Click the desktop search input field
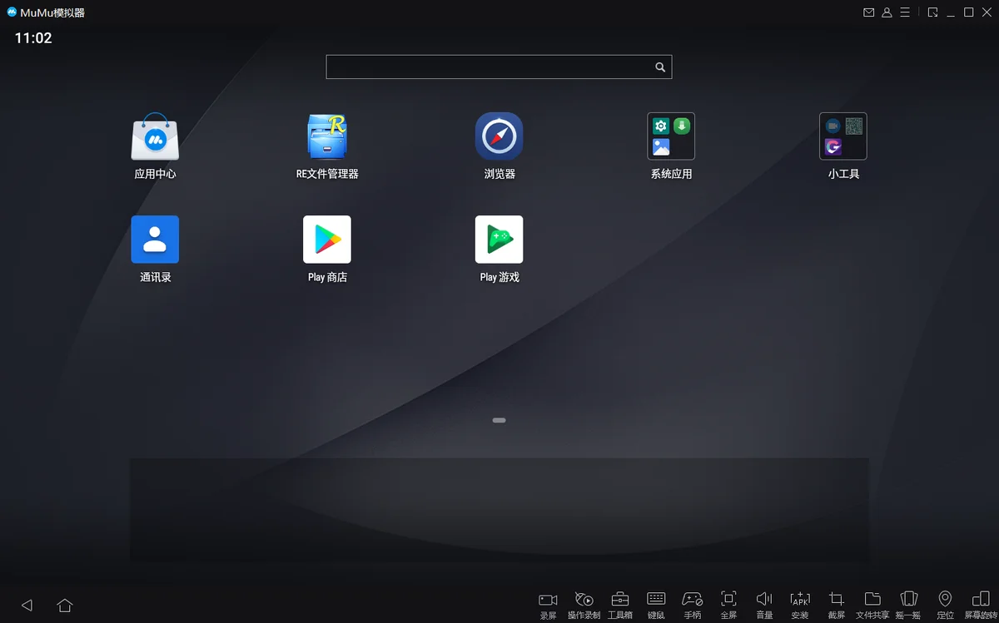The height and width of the screenshot is (623, 999). point(499,67)
